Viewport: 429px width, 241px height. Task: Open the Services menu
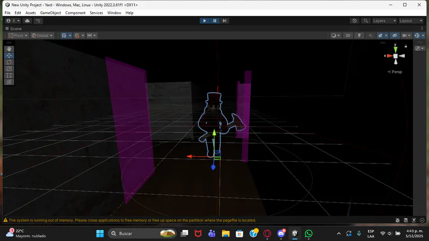tap(96, 13)
